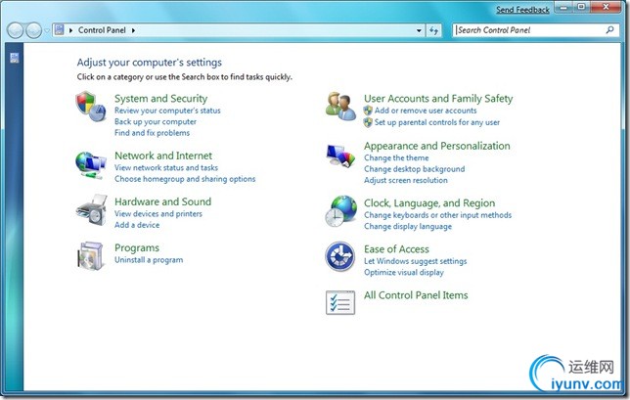Open View devices and printers
The width and height of the screenshot is (630, 400).
(158, 214)
